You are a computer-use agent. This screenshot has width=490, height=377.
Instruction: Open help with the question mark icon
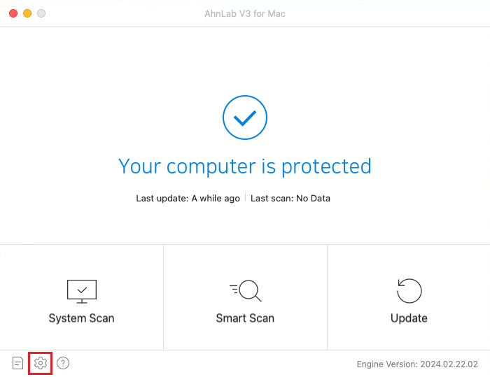pos(63,363)
